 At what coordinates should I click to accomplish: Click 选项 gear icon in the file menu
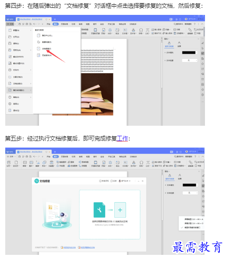click(x=10, y=104)
